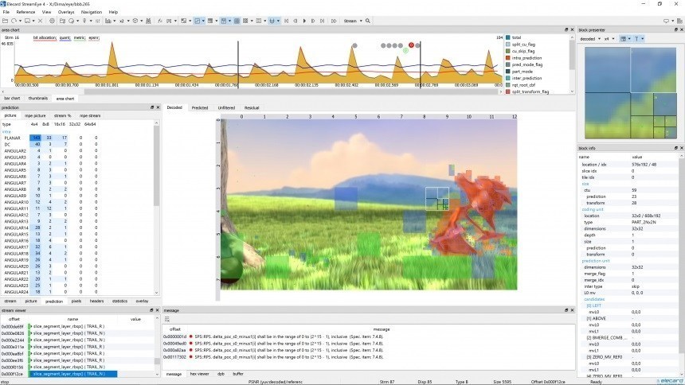
Task: Click the reload circular arrow icon
Action: click(x=14, y=21)
